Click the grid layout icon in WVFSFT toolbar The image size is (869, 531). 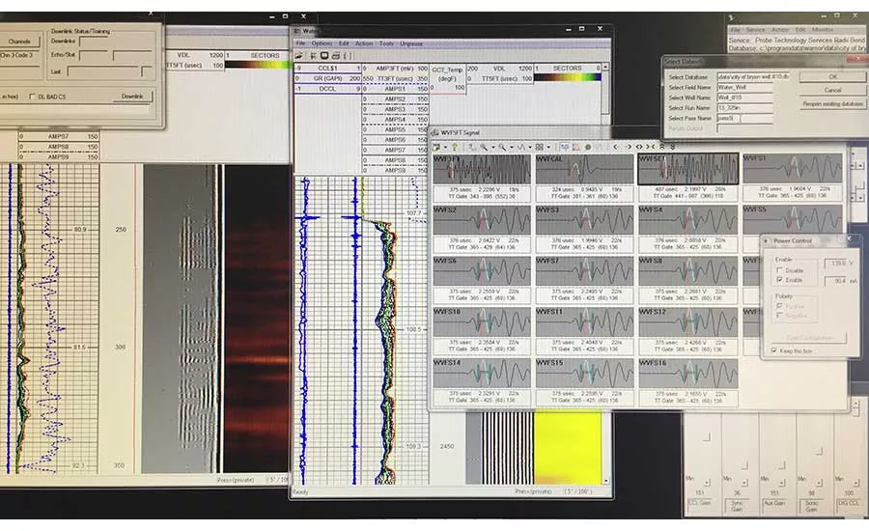point(539,147)
